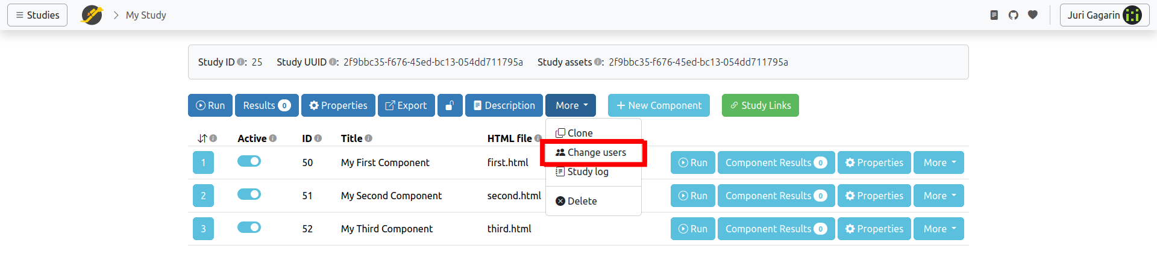
Task: Open the documentation book icon
Action: coord(994,15)
